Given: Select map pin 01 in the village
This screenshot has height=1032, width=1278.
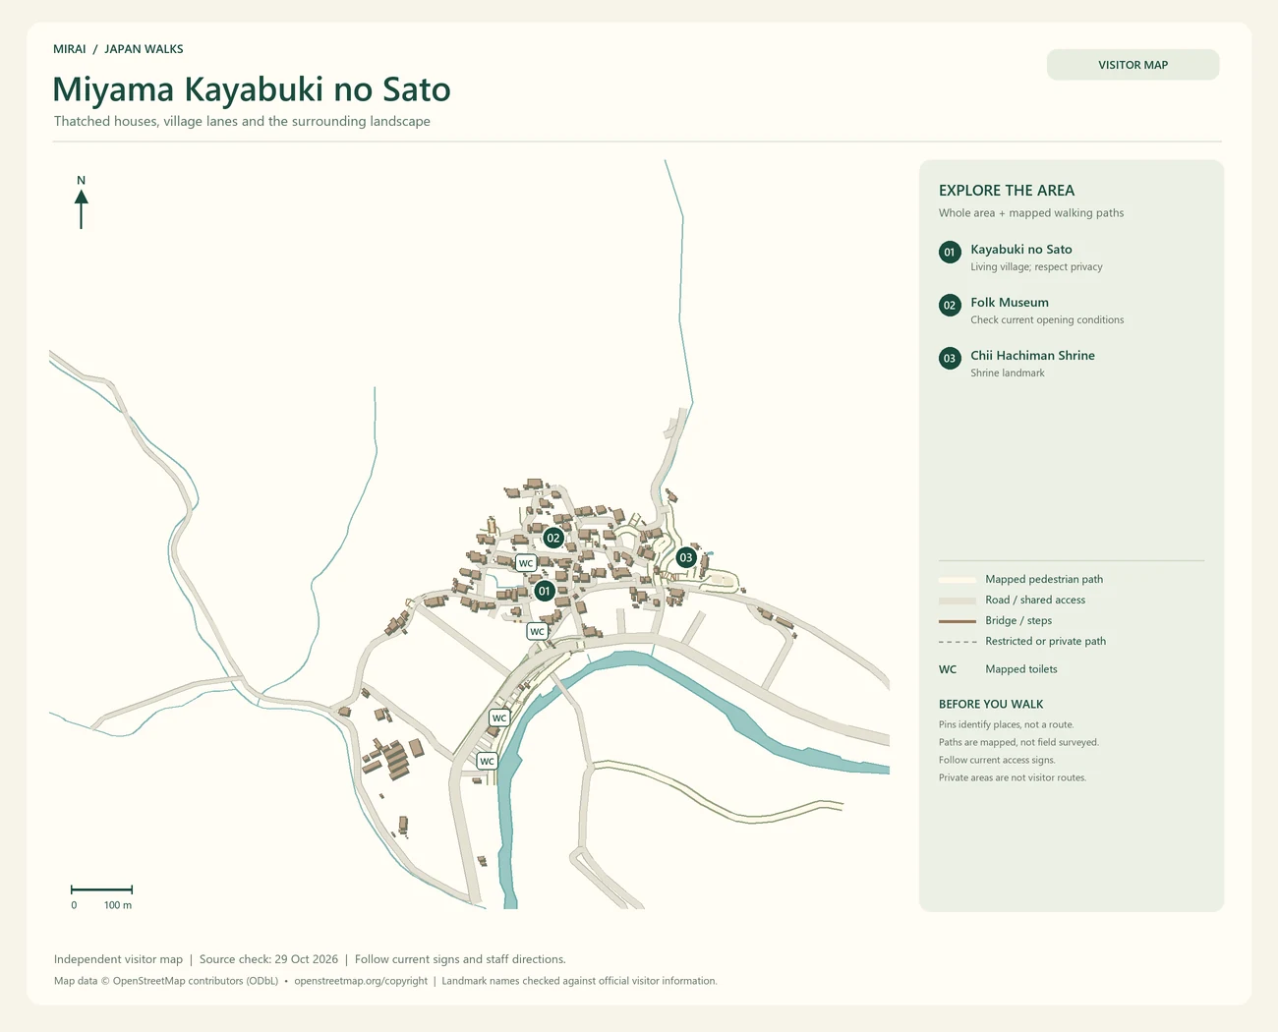Looking at the screenshot, I should point(544,591).
